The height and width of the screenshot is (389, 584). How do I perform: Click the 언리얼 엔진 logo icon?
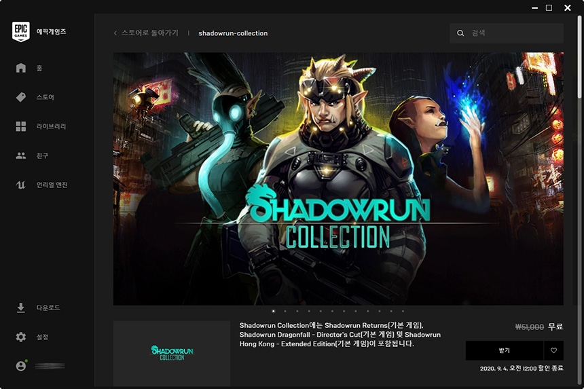(21, 185)
